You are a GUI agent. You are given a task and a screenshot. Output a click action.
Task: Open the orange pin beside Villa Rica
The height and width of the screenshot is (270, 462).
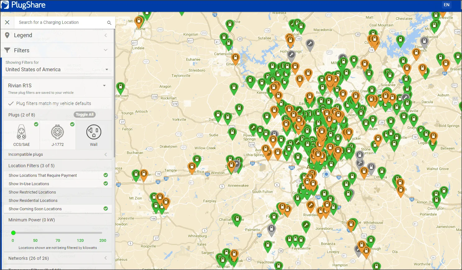coord(192,168)
